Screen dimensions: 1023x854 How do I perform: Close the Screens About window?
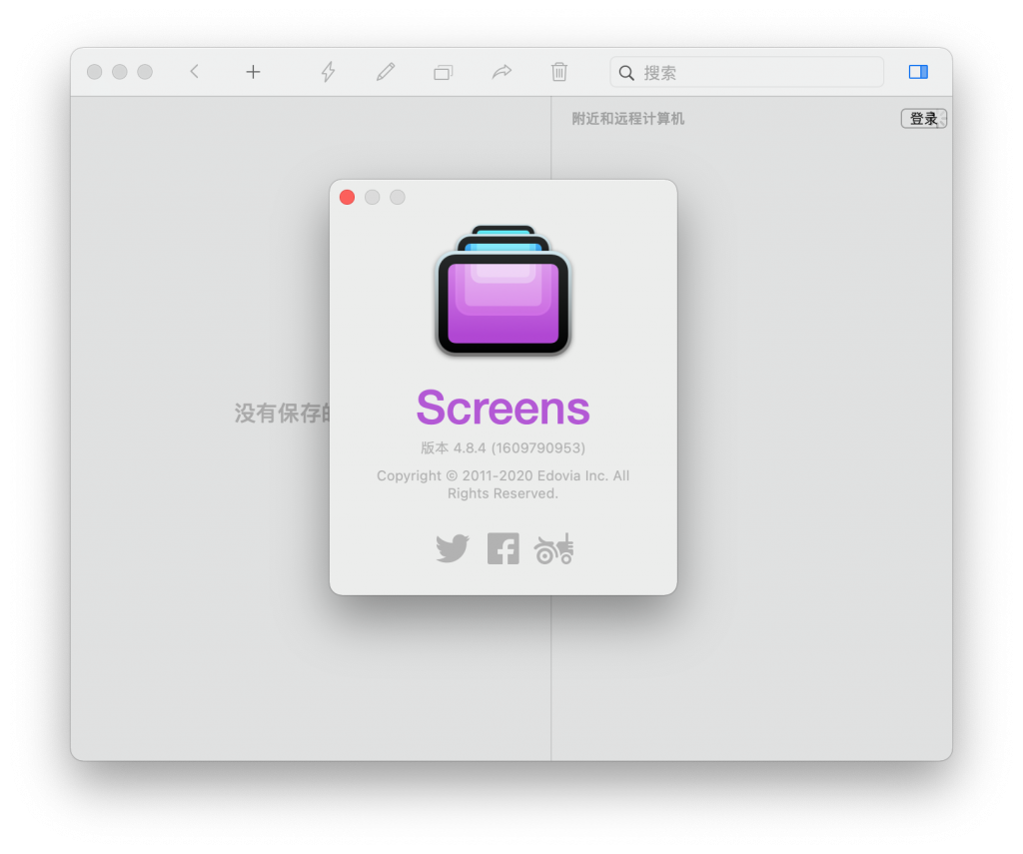347,197
